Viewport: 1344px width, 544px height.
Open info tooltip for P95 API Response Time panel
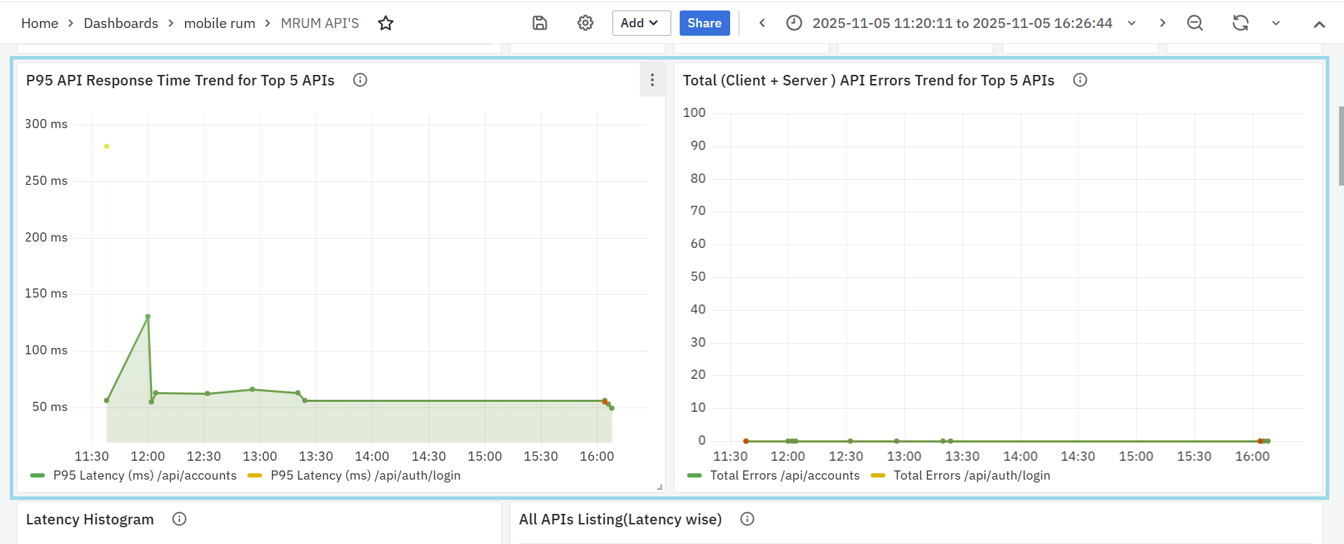click(x=360, y=80)
